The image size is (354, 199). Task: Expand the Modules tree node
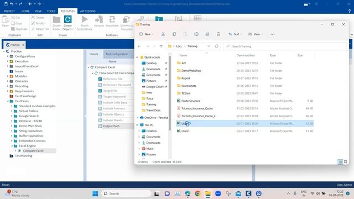(7, 76)
